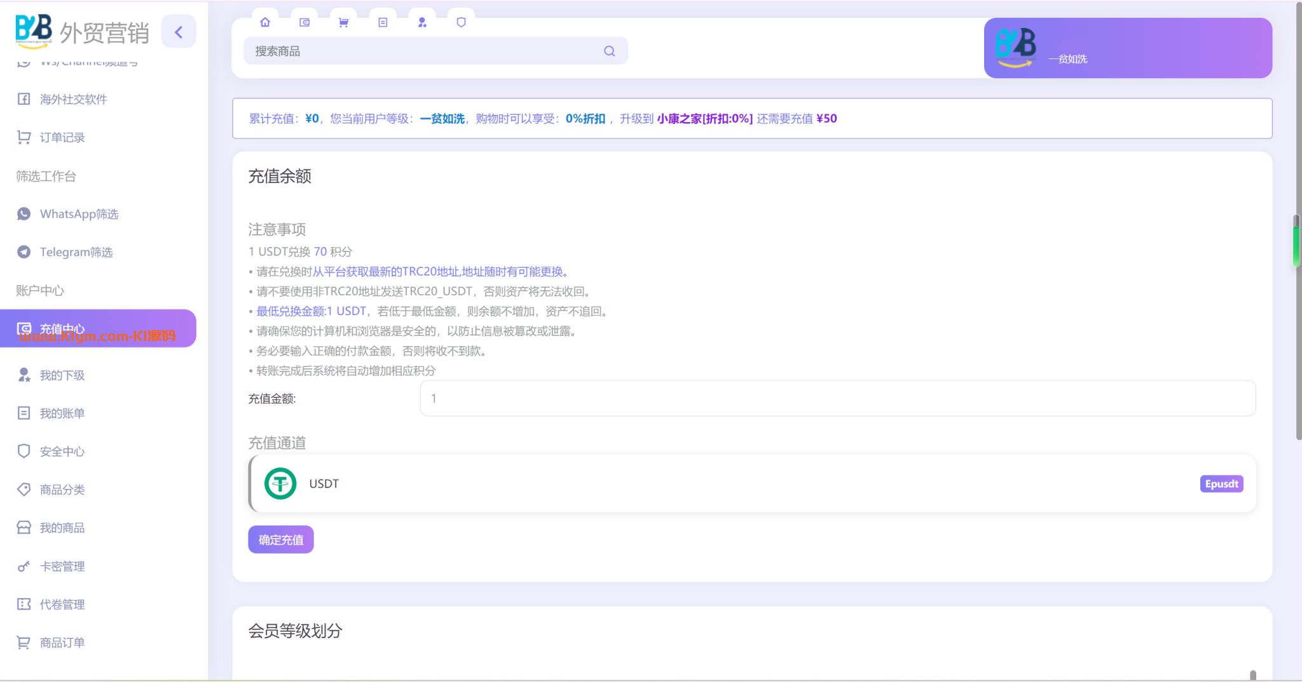The height and width of the screenshot is (682, 1302).
Task: Collapse the sidebar with the chevron button
Action: point(179,32)
